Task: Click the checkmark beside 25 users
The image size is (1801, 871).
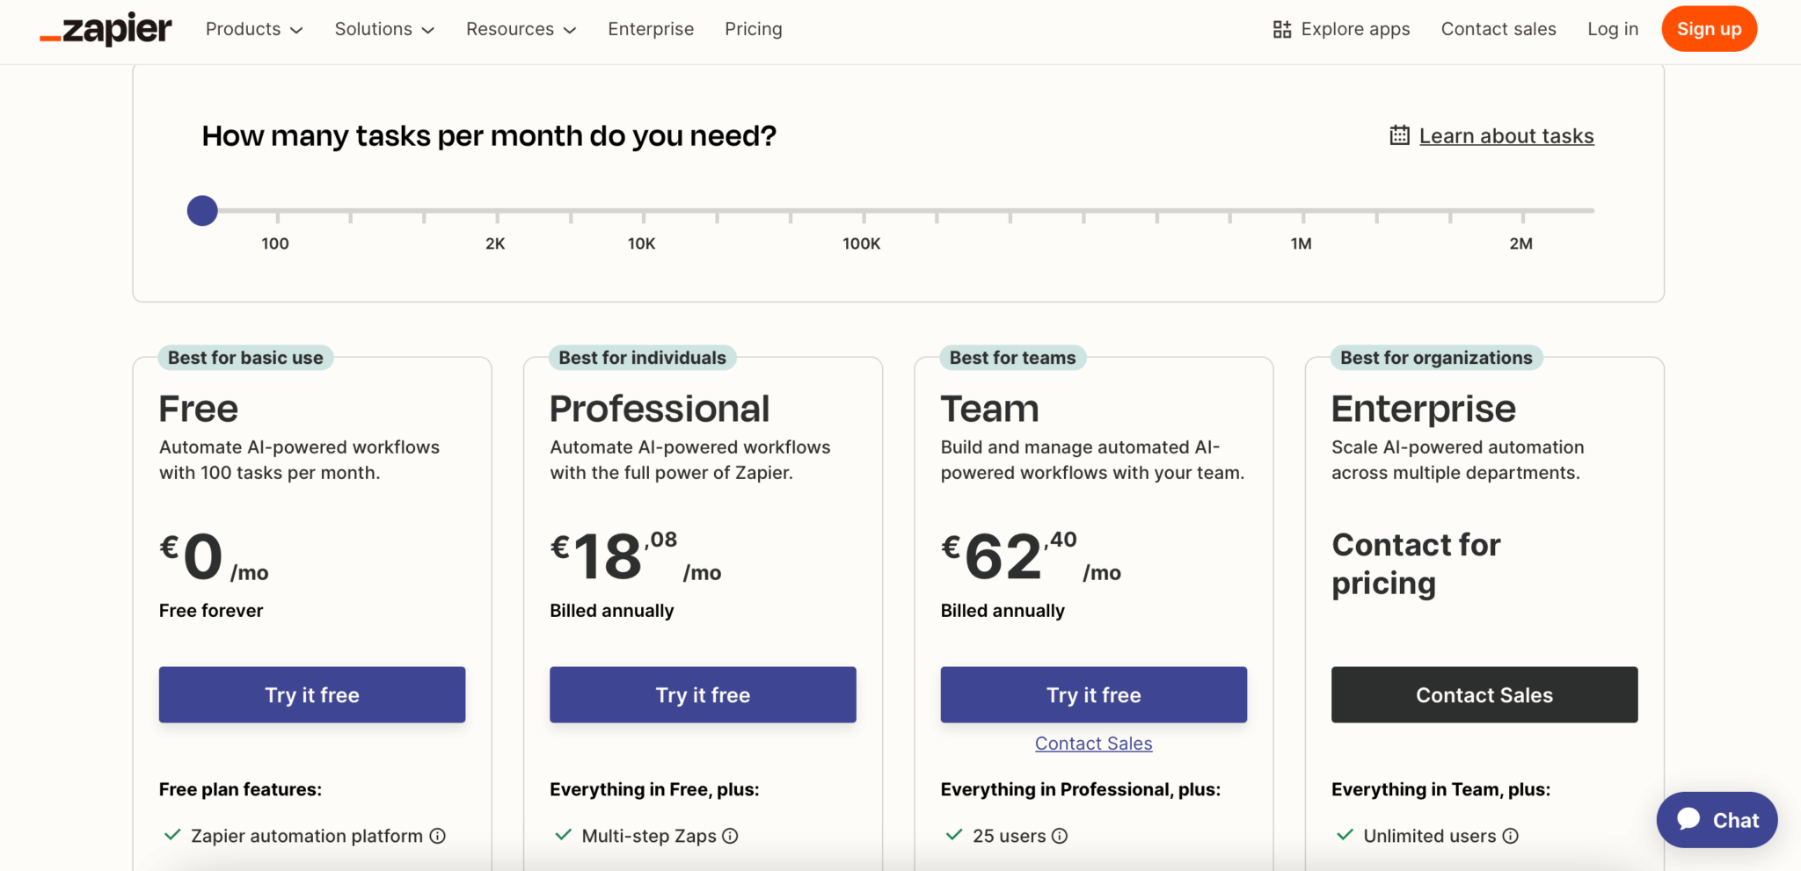Action: (954, 835)
